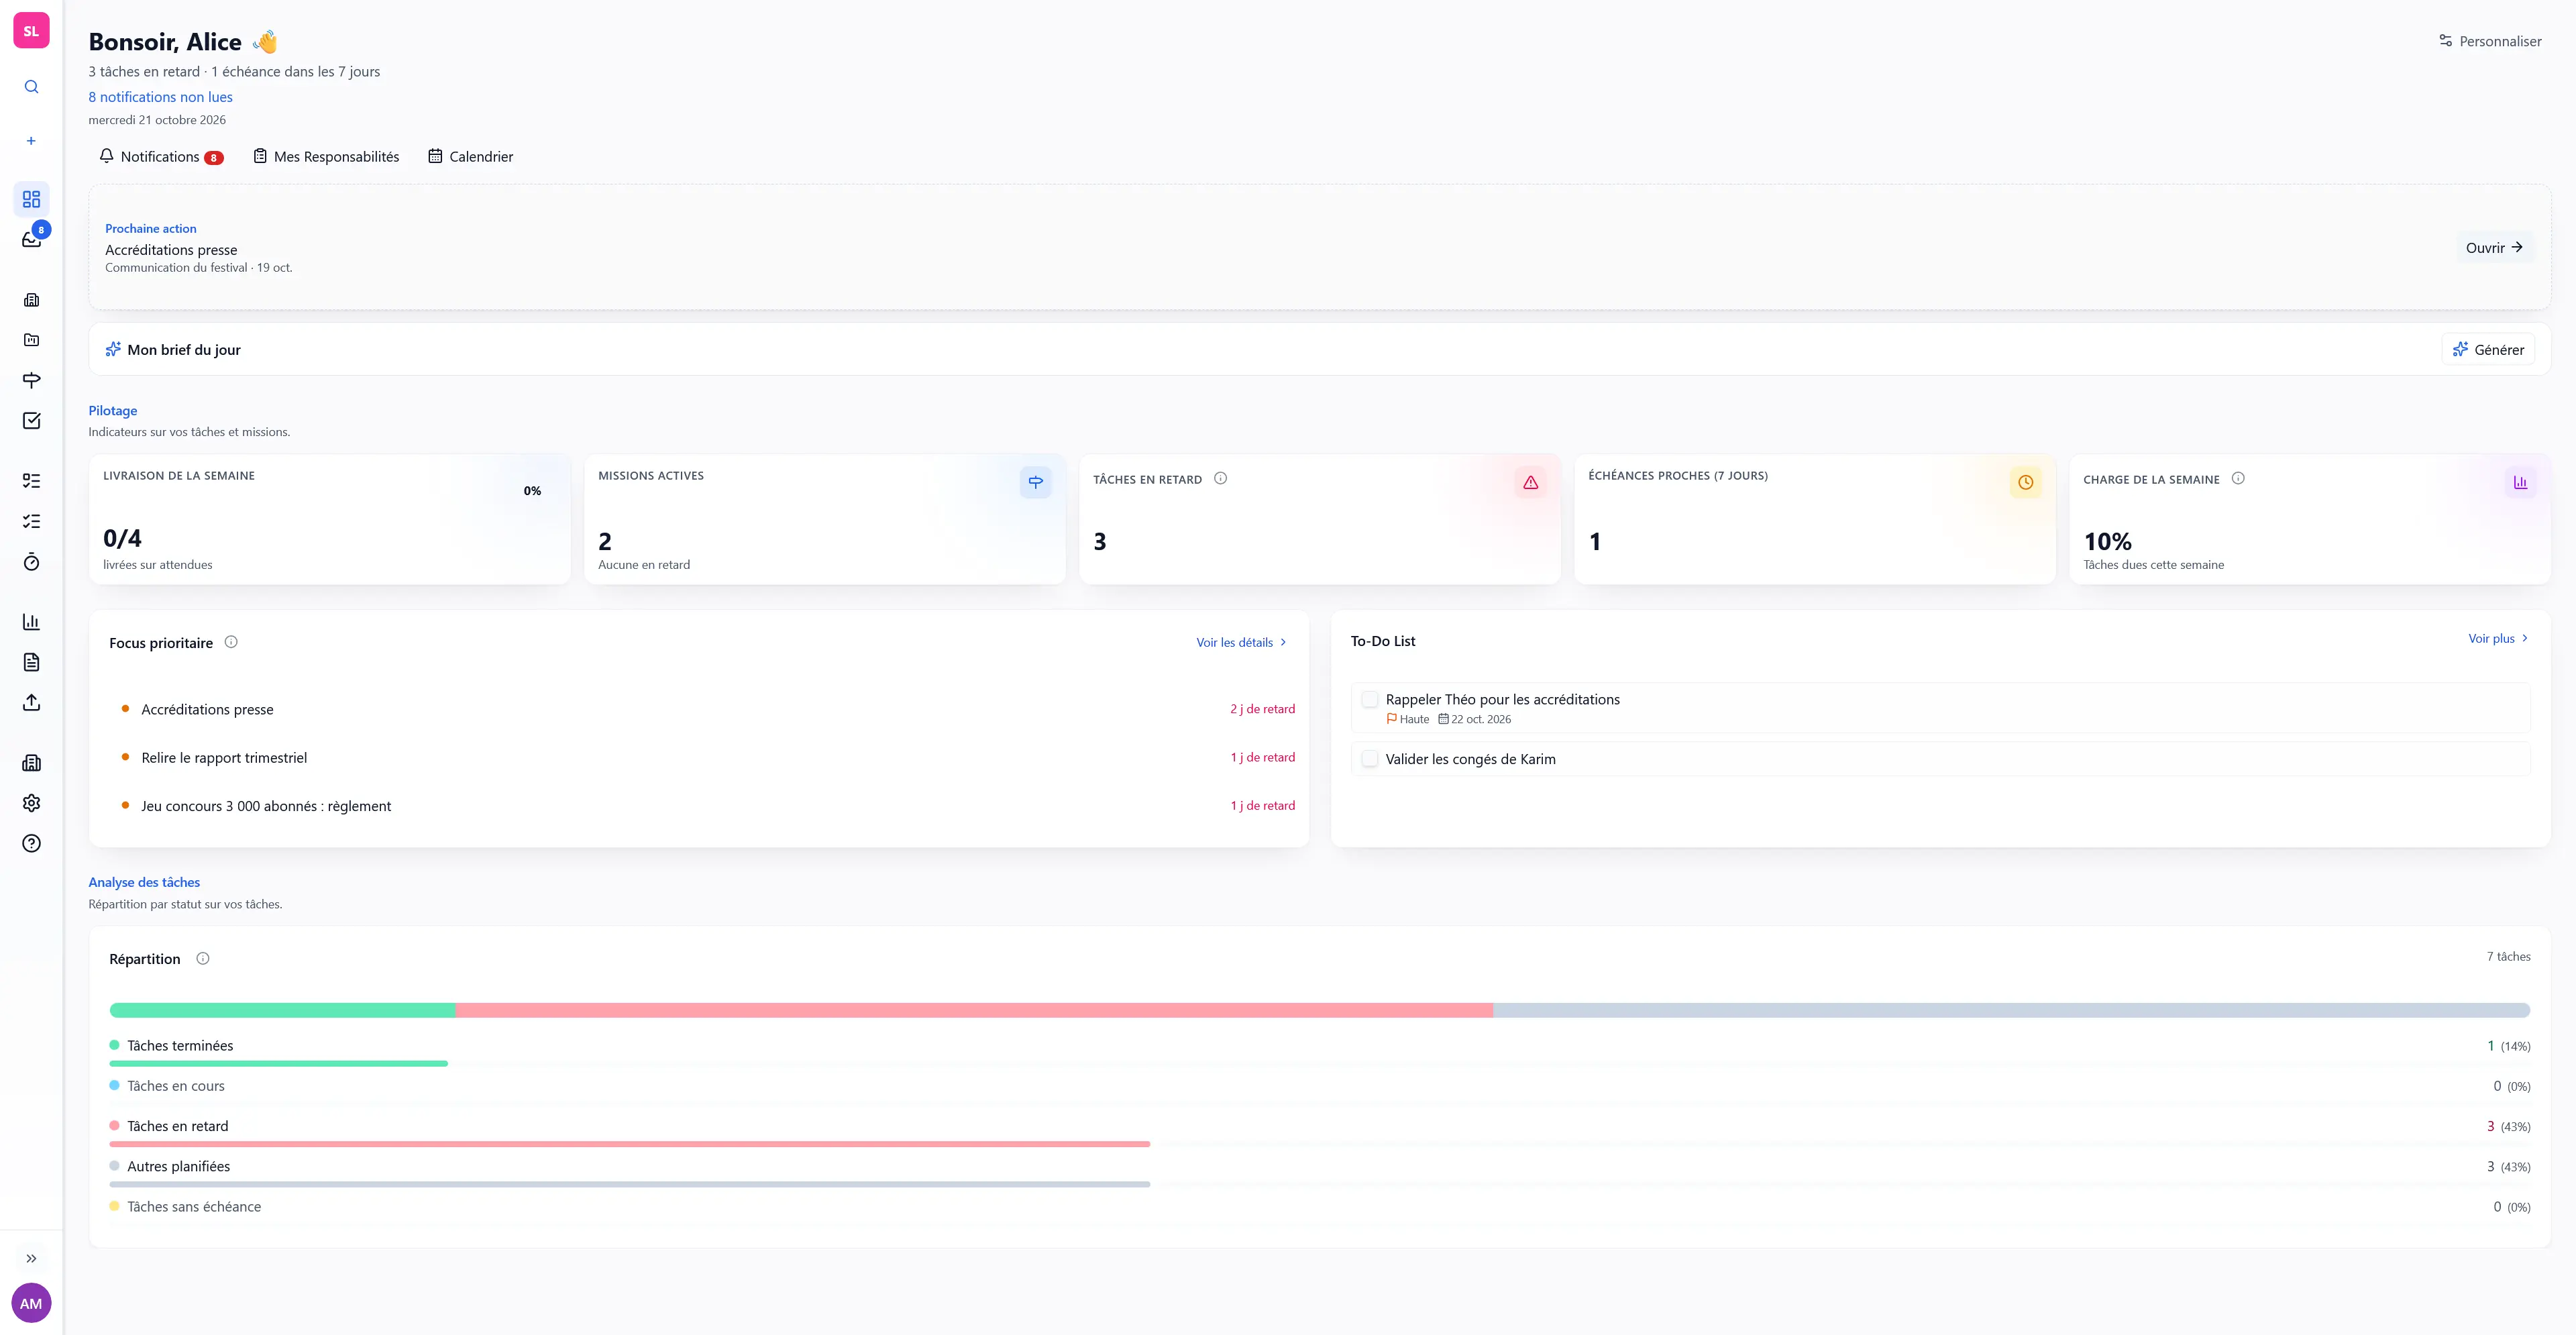This screenshot has height=1335, width=2576.
Task: Click the AM user avatar
Action: click(31, 1303)
